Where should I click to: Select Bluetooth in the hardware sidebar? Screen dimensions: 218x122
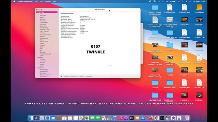(x=43, y=19)
